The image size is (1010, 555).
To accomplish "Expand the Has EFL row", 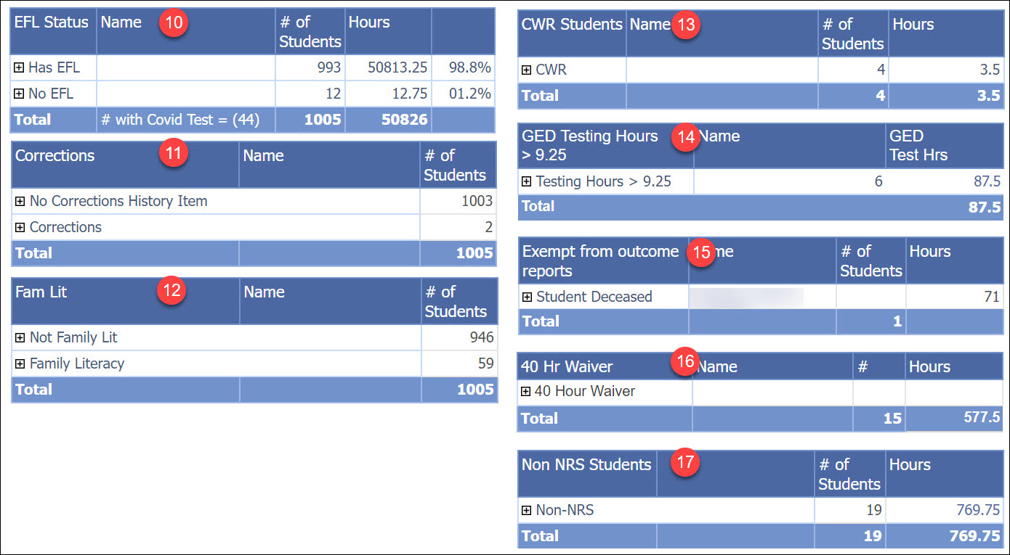I will click(20, 67).
